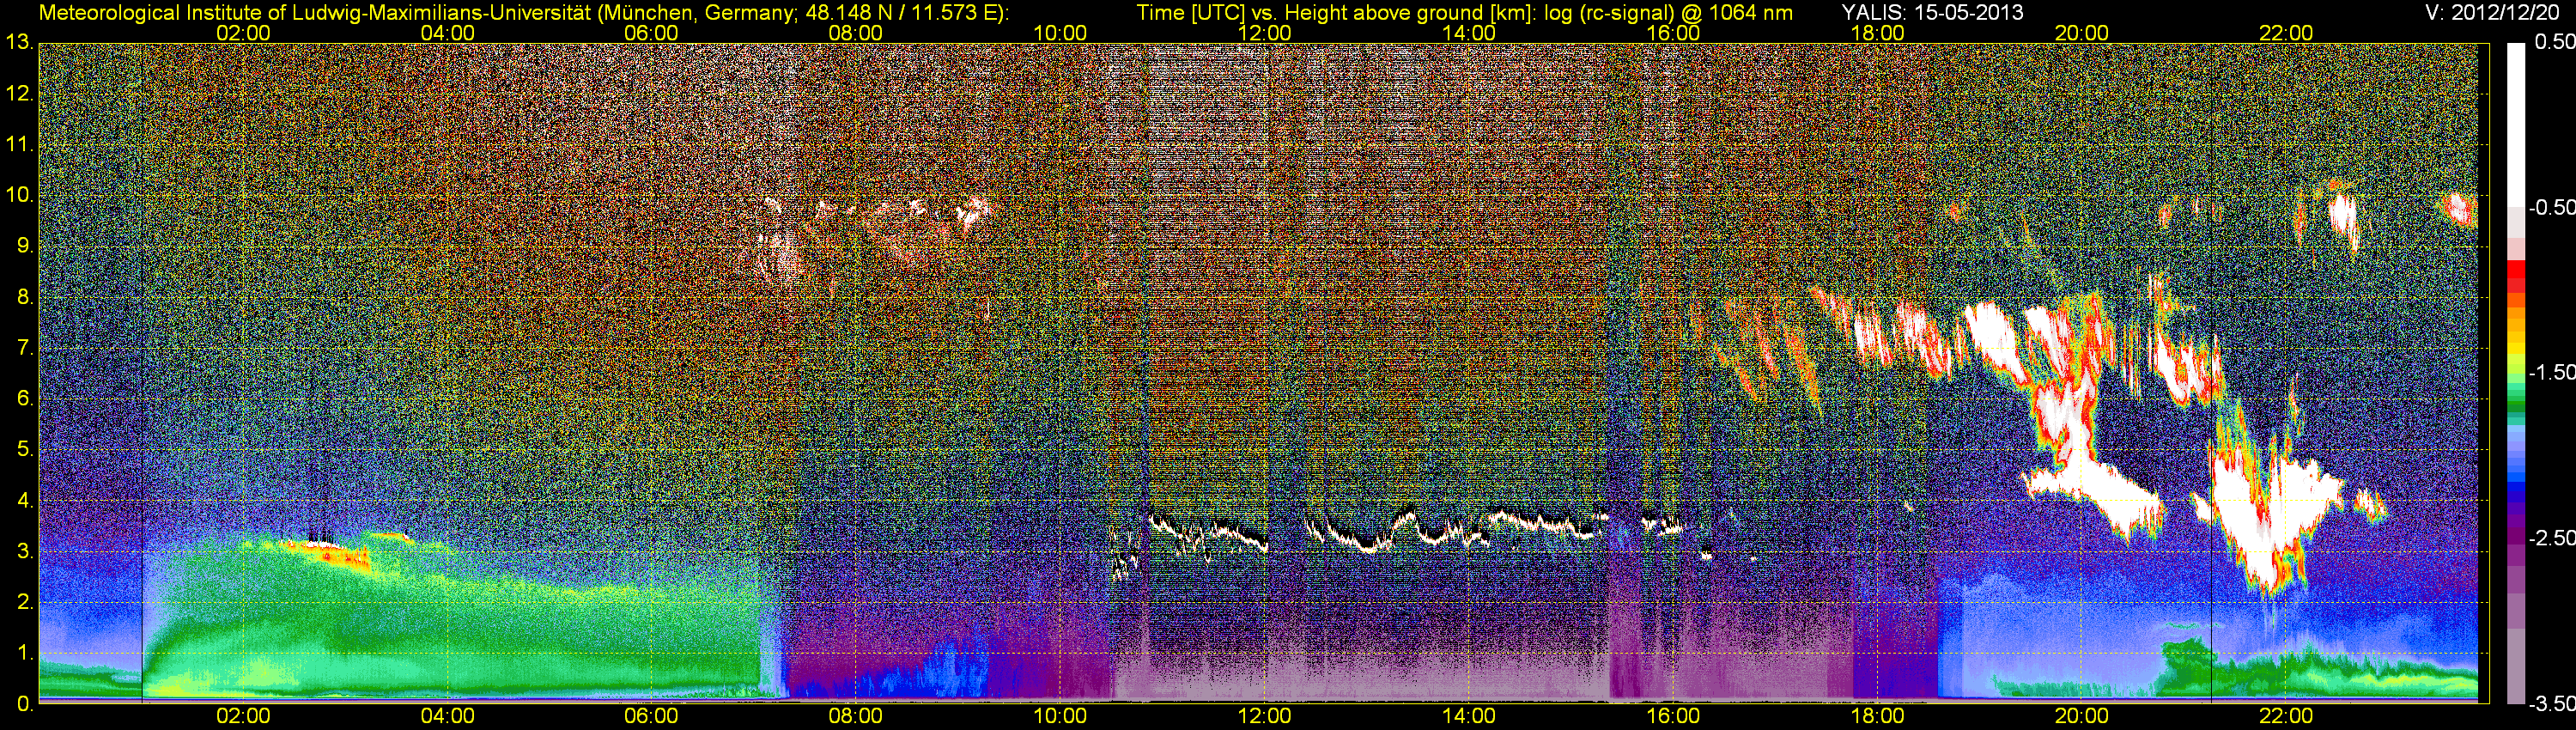Pick the 6 km tick label on the height axis
Screen dimensions: 2576x730
point(24,399)
